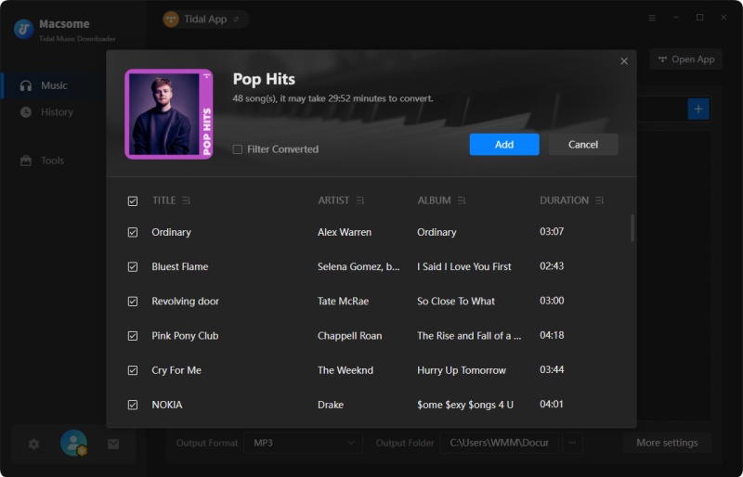This screenshot has width=743, height=477.
Task: Click artist Alex Warren
Action: 345,233
